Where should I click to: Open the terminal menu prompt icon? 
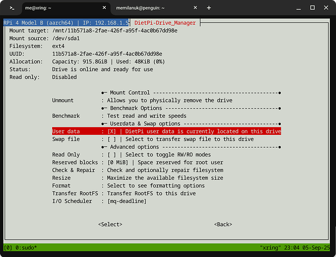[x=12, y=8]
